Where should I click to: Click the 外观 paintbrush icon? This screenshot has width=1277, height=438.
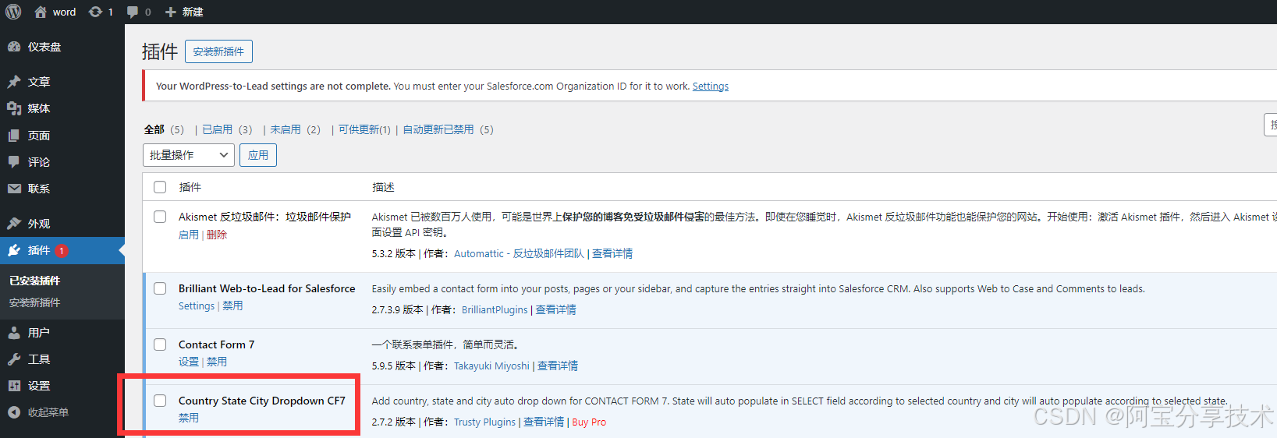coord(14,224)
